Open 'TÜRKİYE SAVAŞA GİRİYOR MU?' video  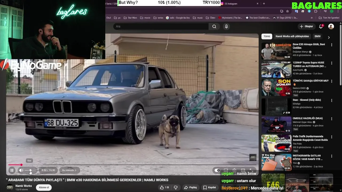coord(276,87)
